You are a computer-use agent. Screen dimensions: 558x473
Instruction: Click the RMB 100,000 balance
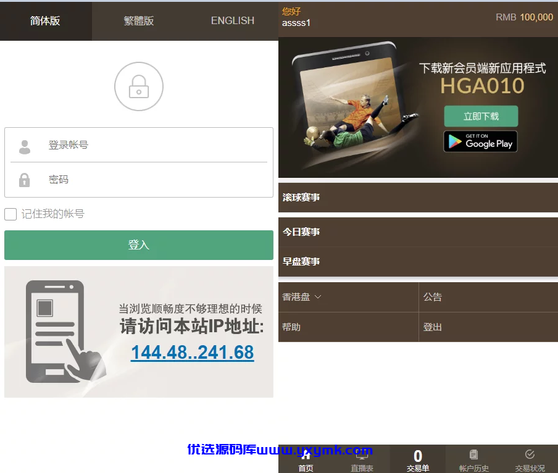524,17
